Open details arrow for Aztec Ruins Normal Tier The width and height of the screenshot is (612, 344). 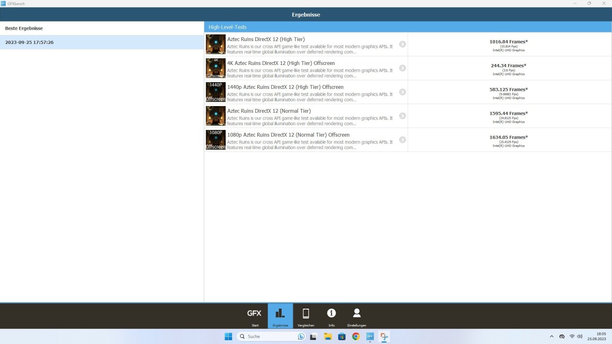click(x=403, y=116)
